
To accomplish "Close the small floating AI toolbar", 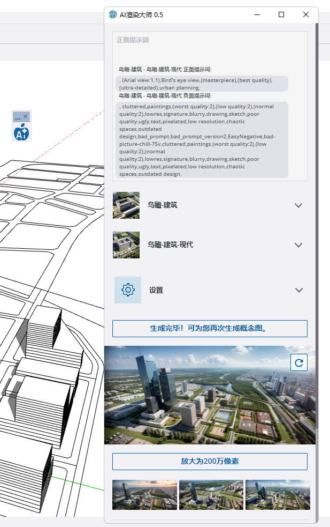I will [x=26, y=116].
